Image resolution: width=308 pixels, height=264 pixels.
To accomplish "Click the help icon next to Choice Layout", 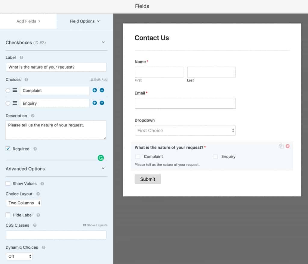I will coord(38,194).
